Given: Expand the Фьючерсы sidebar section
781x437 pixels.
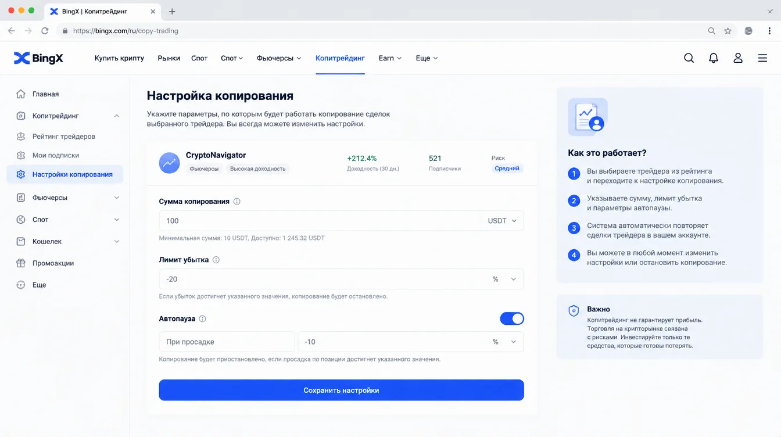Looking at the screenshot, I should [x=117, y=198].
